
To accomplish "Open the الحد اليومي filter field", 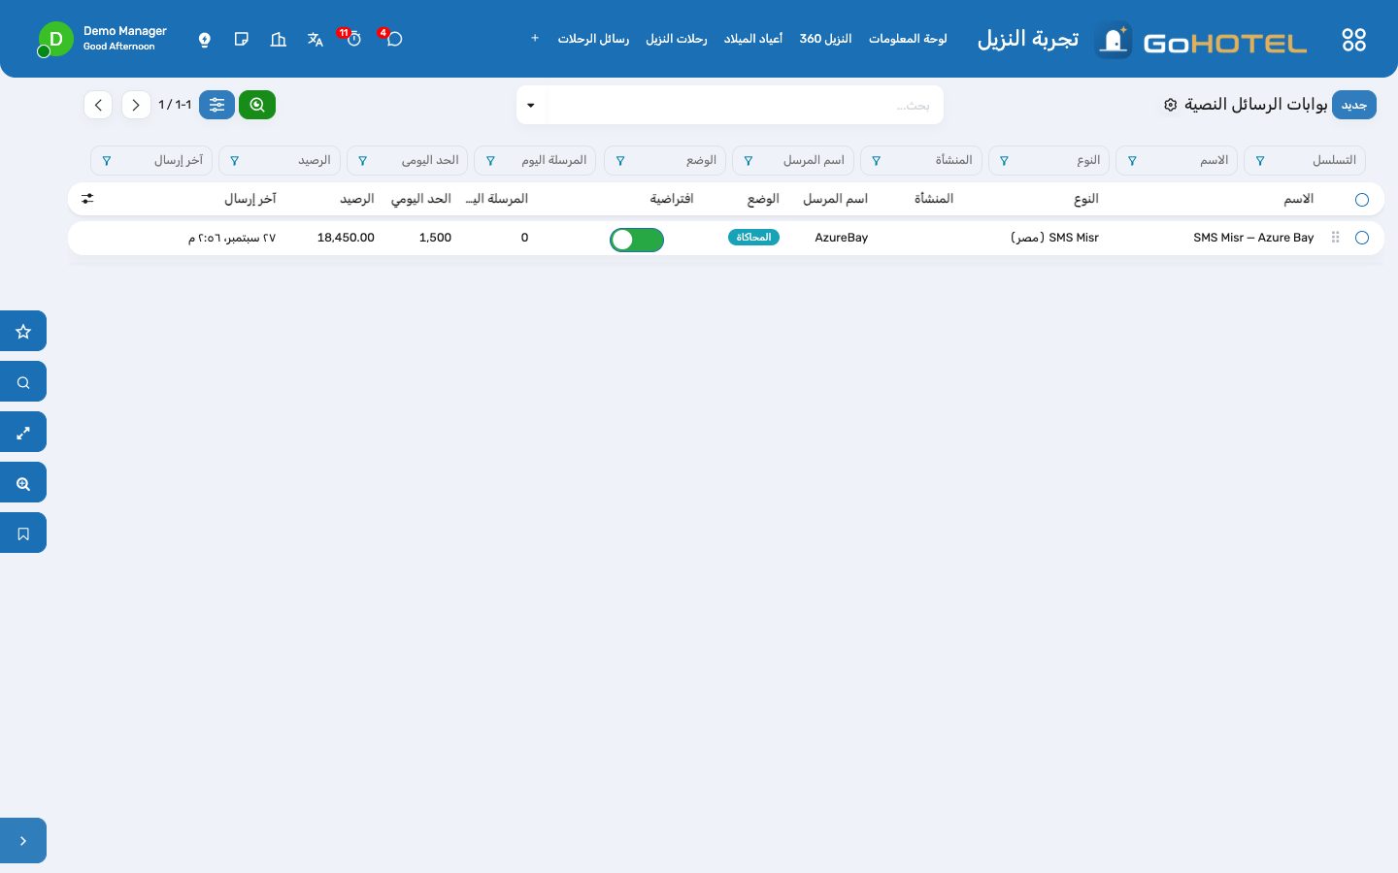I will coord(408,160).
